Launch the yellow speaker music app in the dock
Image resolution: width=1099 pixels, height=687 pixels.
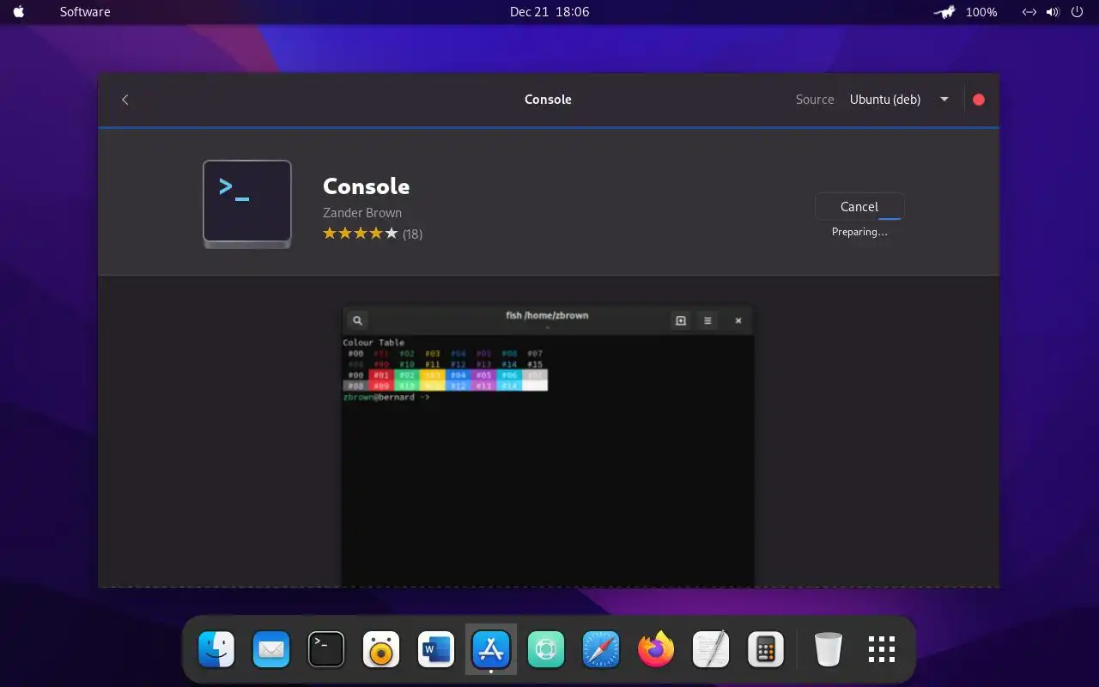tap(381, 650)
